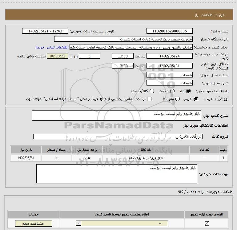Select the کالا/خدمت radio option
Viewport: 237px width, 230px height.
click(x=152, y=91)
